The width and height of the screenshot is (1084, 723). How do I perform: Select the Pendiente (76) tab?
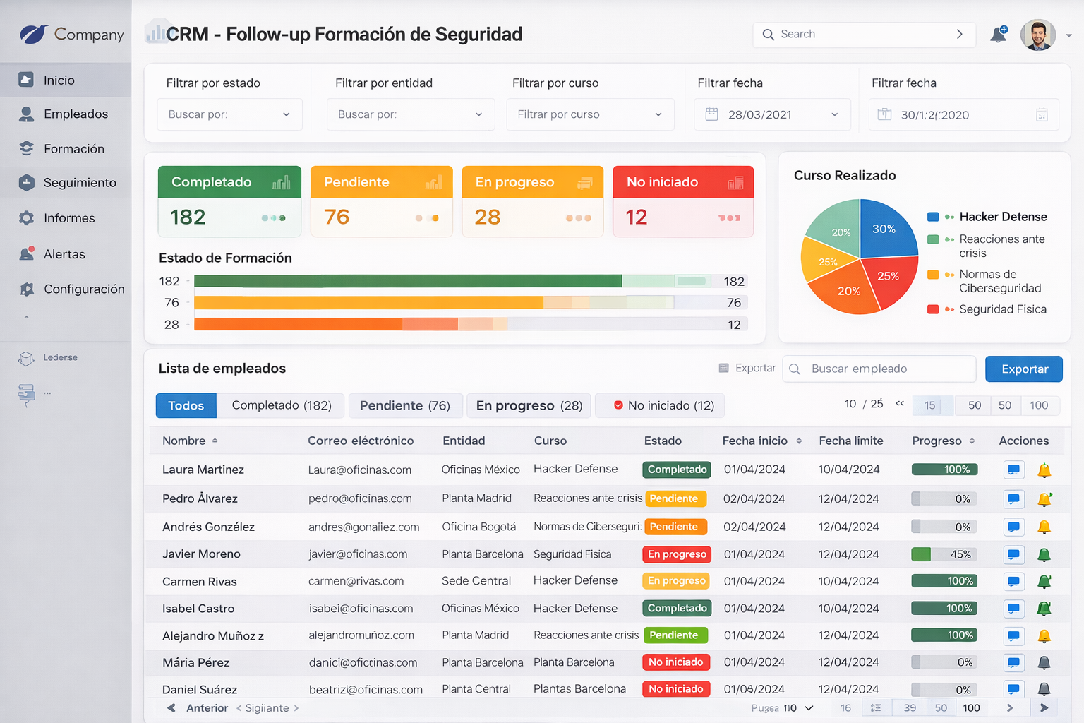405,405
